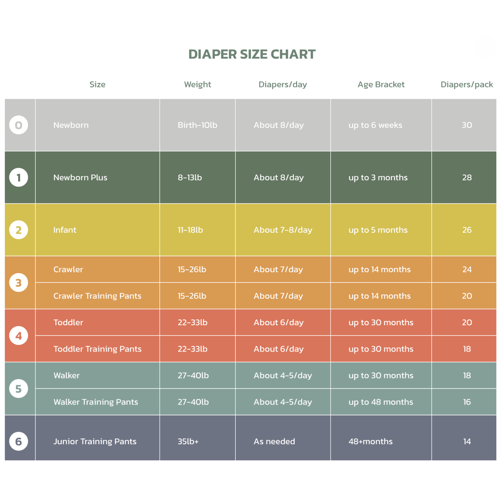Select the Newborn Plus size cell

click(80, 178)
